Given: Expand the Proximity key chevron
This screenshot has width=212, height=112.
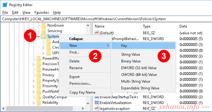Looking at the screenshot, I should pyautogui.click(x=34, y=86).
